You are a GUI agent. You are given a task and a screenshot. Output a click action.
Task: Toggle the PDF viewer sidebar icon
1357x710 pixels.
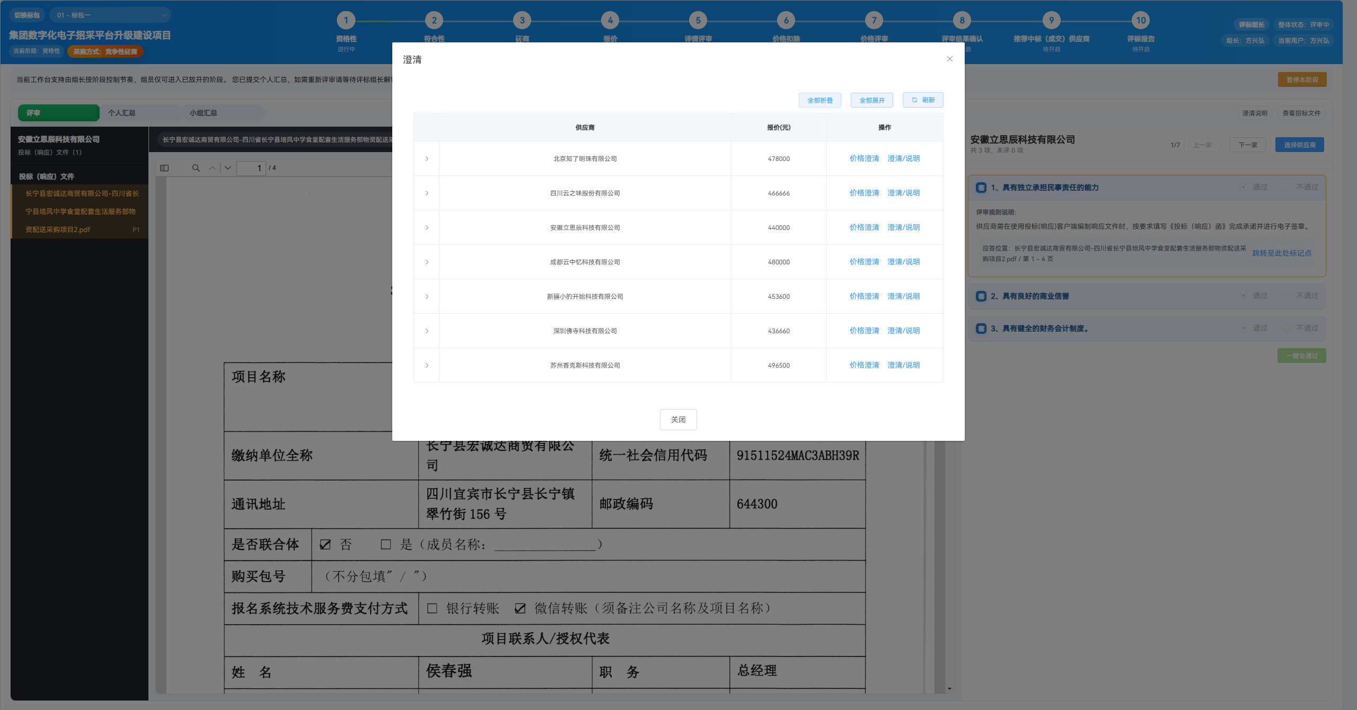[164, 168]
